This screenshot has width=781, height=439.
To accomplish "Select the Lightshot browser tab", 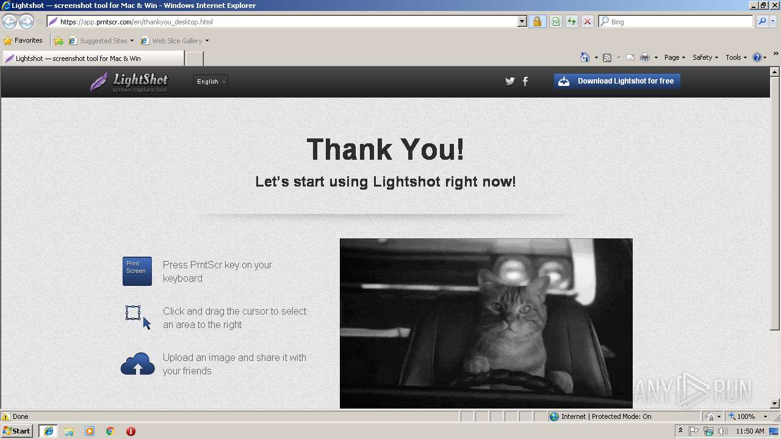I will [x=93, y=59].
